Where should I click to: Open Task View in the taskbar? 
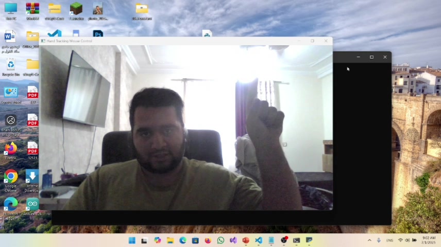[x=144, y=240]
